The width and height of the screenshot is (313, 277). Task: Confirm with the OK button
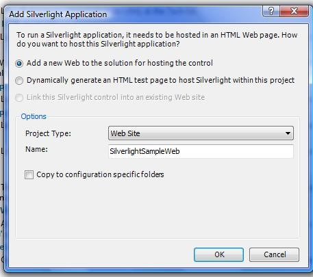[218, 254]
